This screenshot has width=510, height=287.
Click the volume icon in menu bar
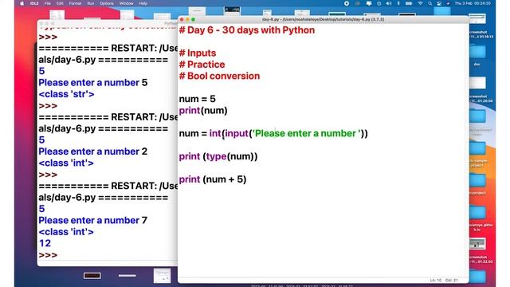(389, 3)
